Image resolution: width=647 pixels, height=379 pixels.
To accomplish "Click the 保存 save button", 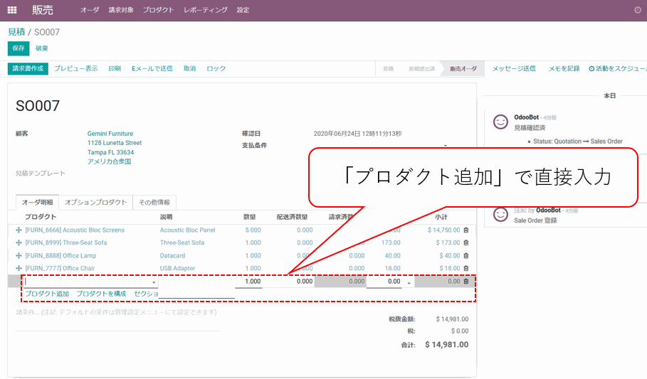I will click(x=19, y=48).
